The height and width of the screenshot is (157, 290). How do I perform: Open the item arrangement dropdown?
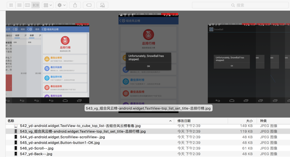pos(48,5)
